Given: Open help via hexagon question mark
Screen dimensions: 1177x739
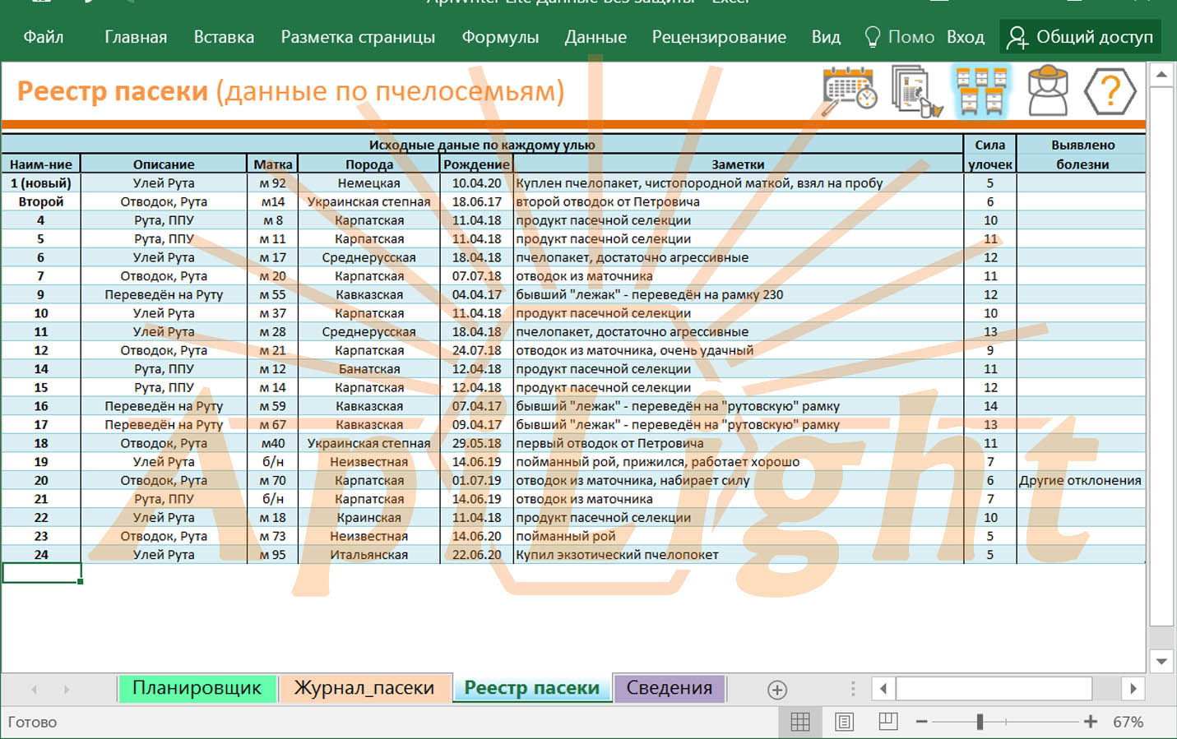Looking at the screenshot, I should click(1110, 91).
